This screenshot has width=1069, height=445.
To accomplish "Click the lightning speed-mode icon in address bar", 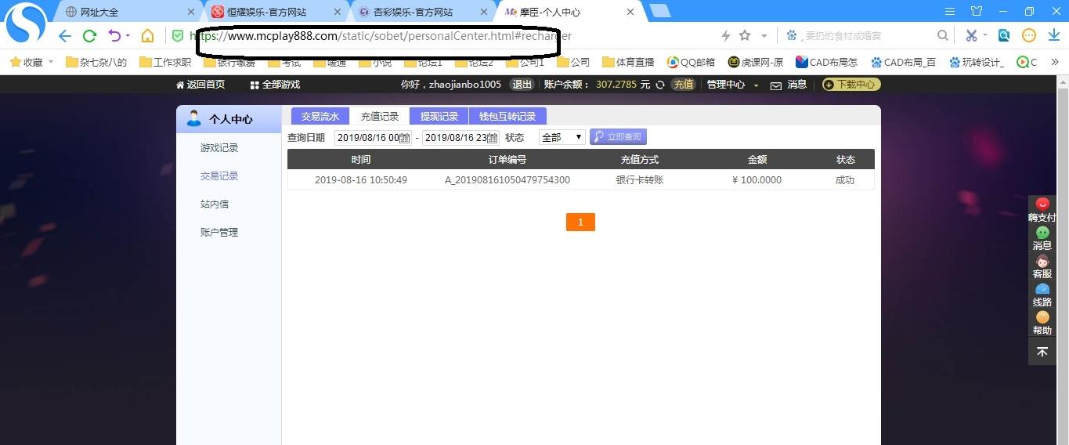I will click(x=725, y=36).
